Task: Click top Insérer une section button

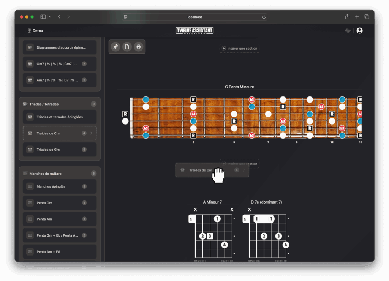Action: [x=239, y=48]
